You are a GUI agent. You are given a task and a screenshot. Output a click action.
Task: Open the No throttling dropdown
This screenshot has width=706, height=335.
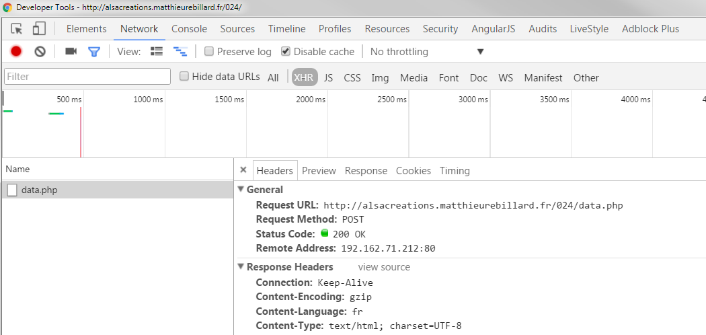coord(426,52)
